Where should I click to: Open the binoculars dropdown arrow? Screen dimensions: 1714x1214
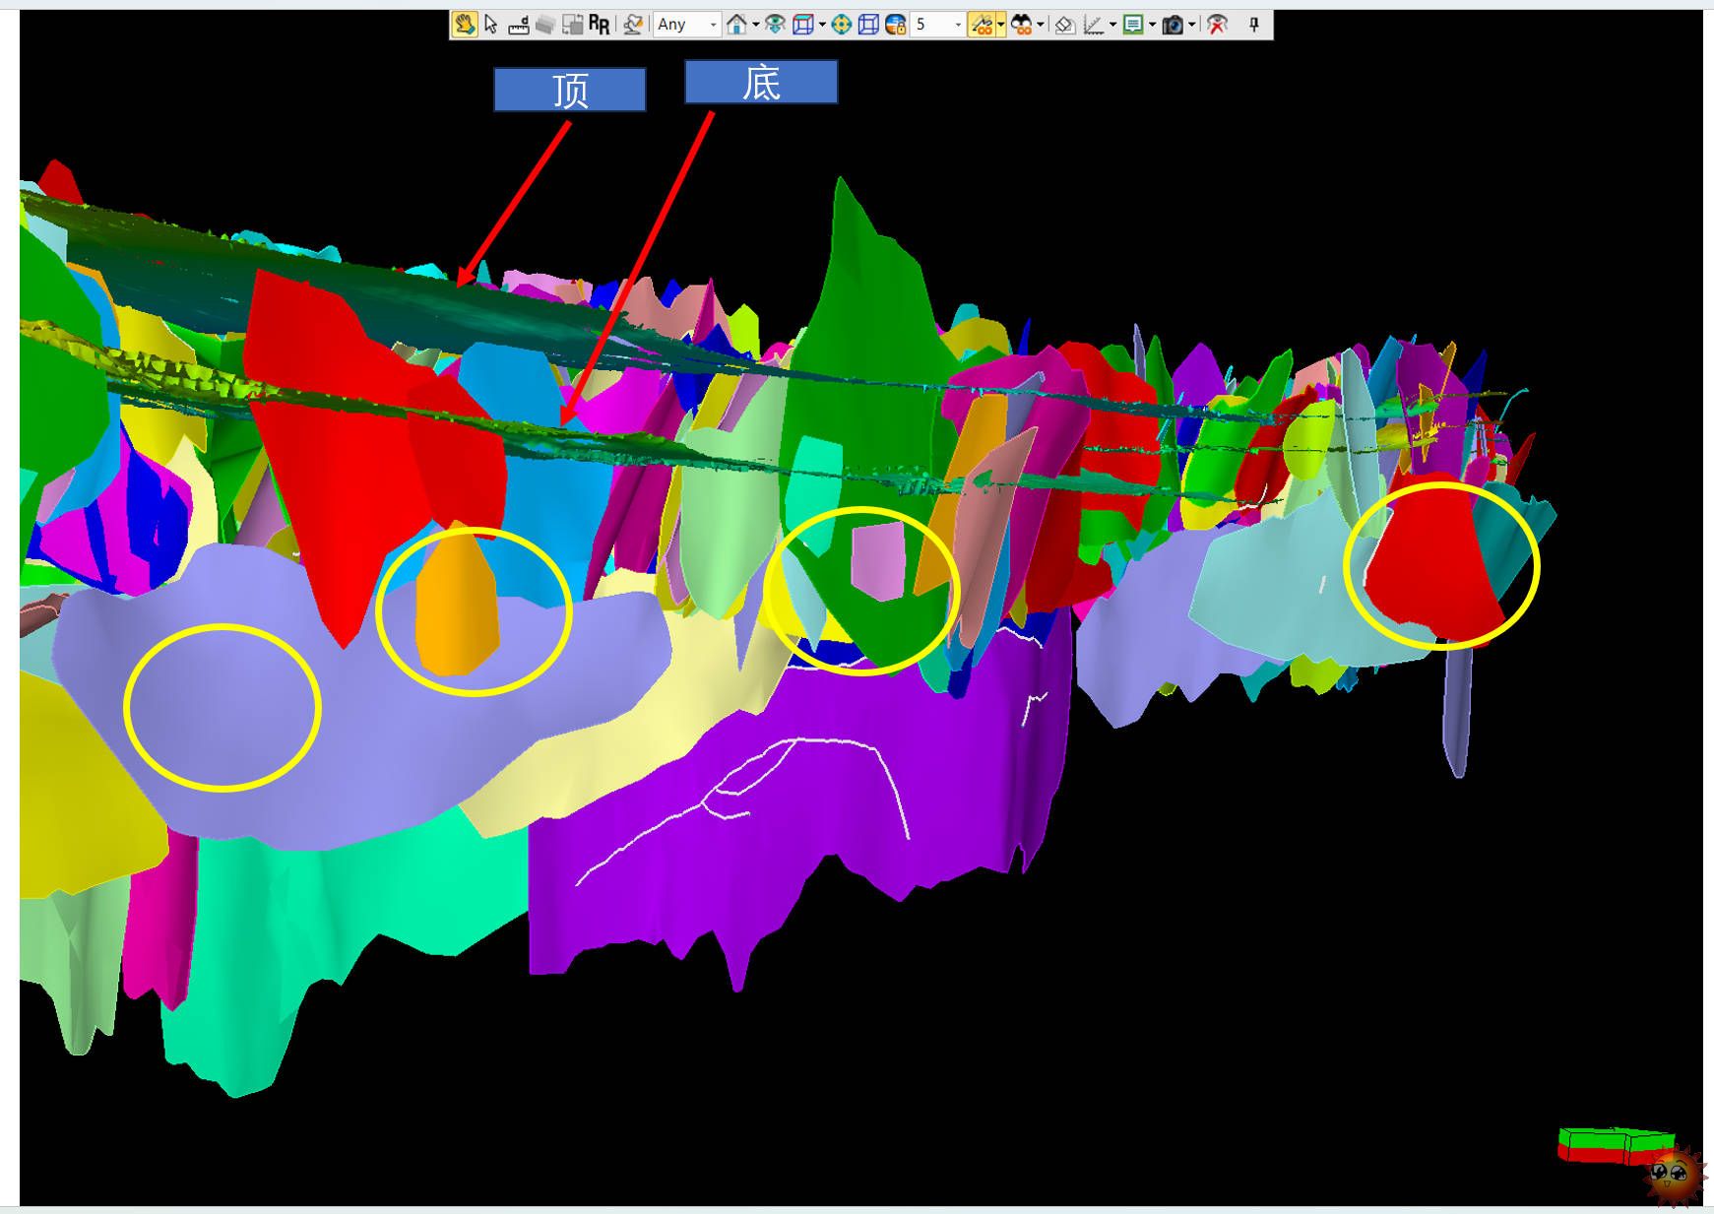(x=1041, y=25)
